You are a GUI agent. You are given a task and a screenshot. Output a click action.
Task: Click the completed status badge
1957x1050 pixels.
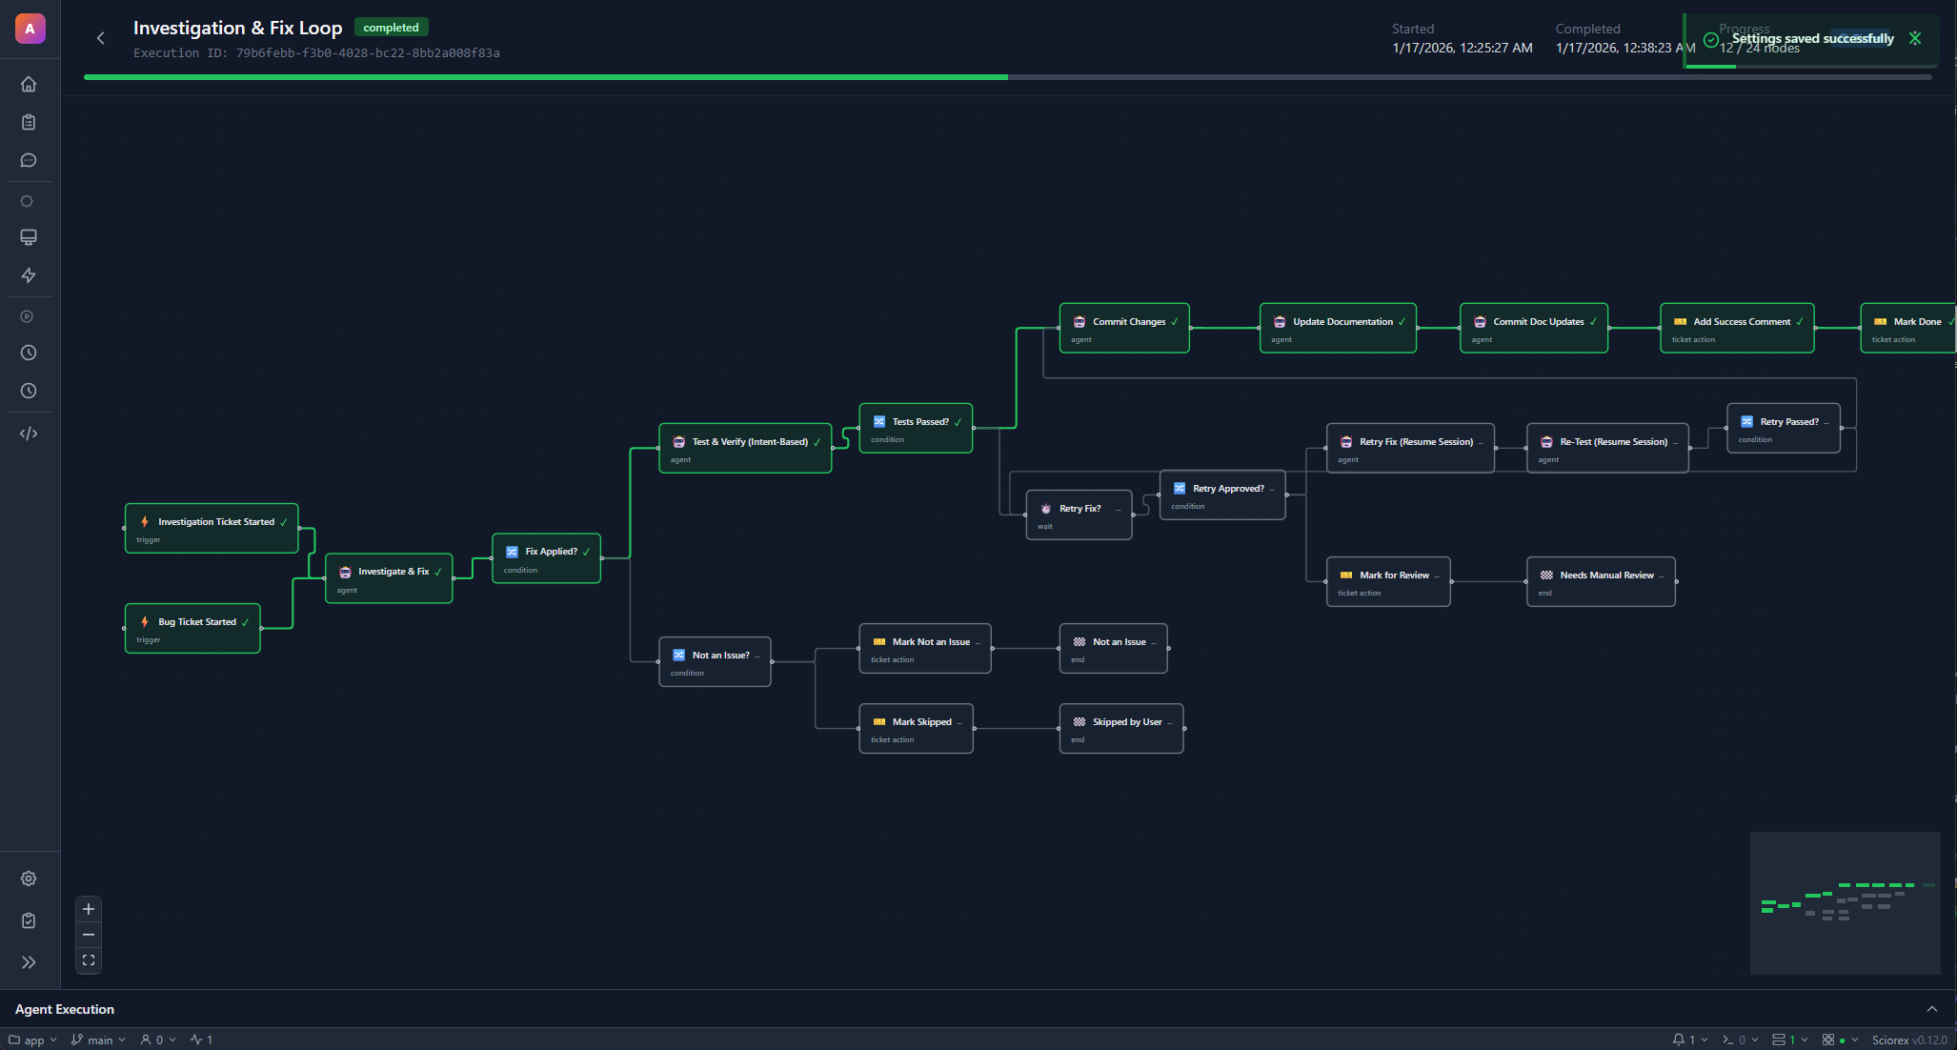pyautogui.click(x=391, y=28)
